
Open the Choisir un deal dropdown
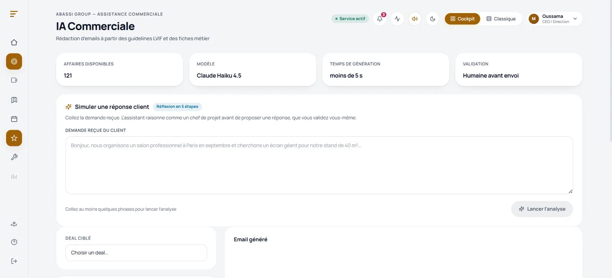[x=136, y=253]
